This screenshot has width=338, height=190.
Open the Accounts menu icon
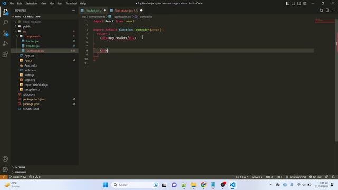click(x=5, y=159)
